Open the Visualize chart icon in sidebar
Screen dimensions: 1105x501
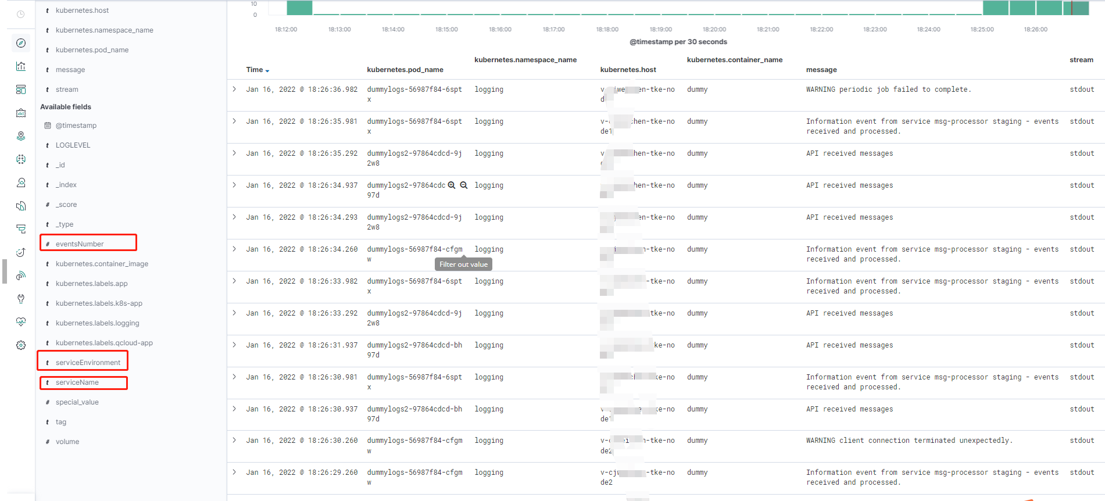pos(21,66)
